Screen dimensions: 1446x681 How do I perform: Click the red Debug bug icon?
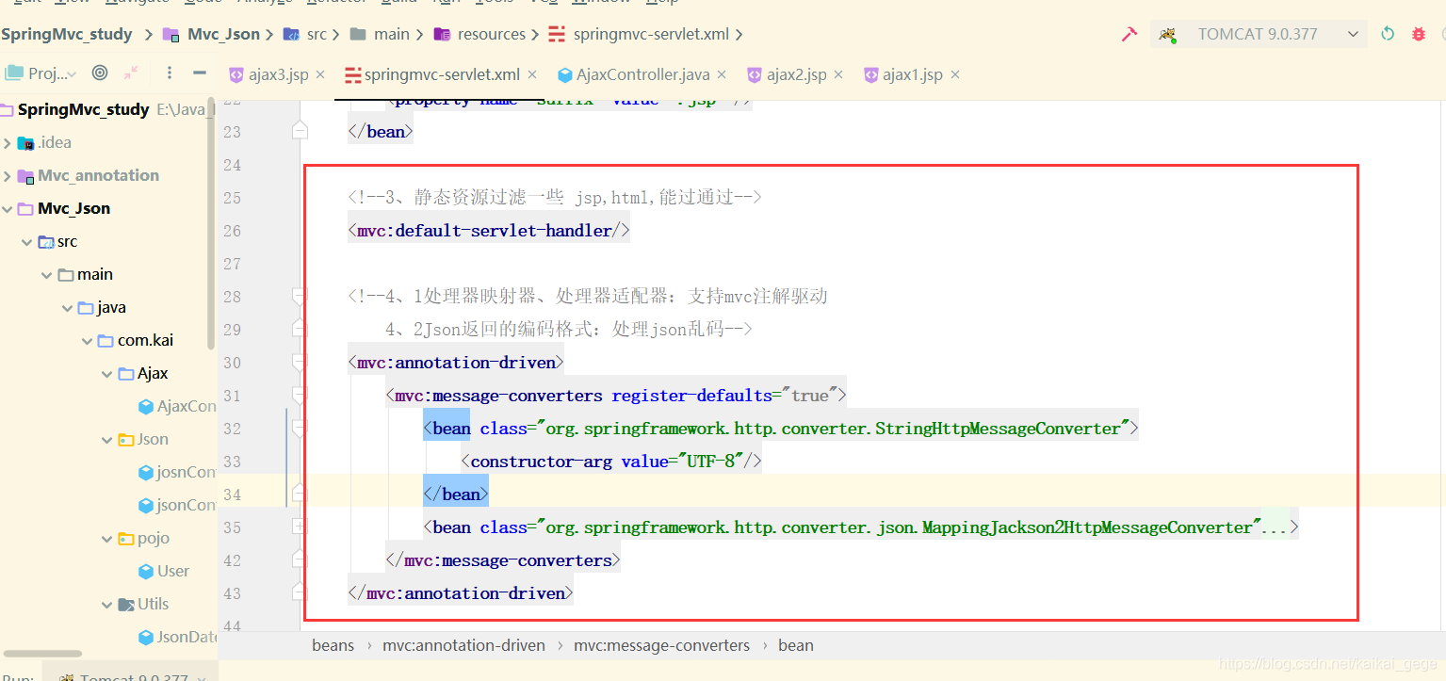(1419, 34)
